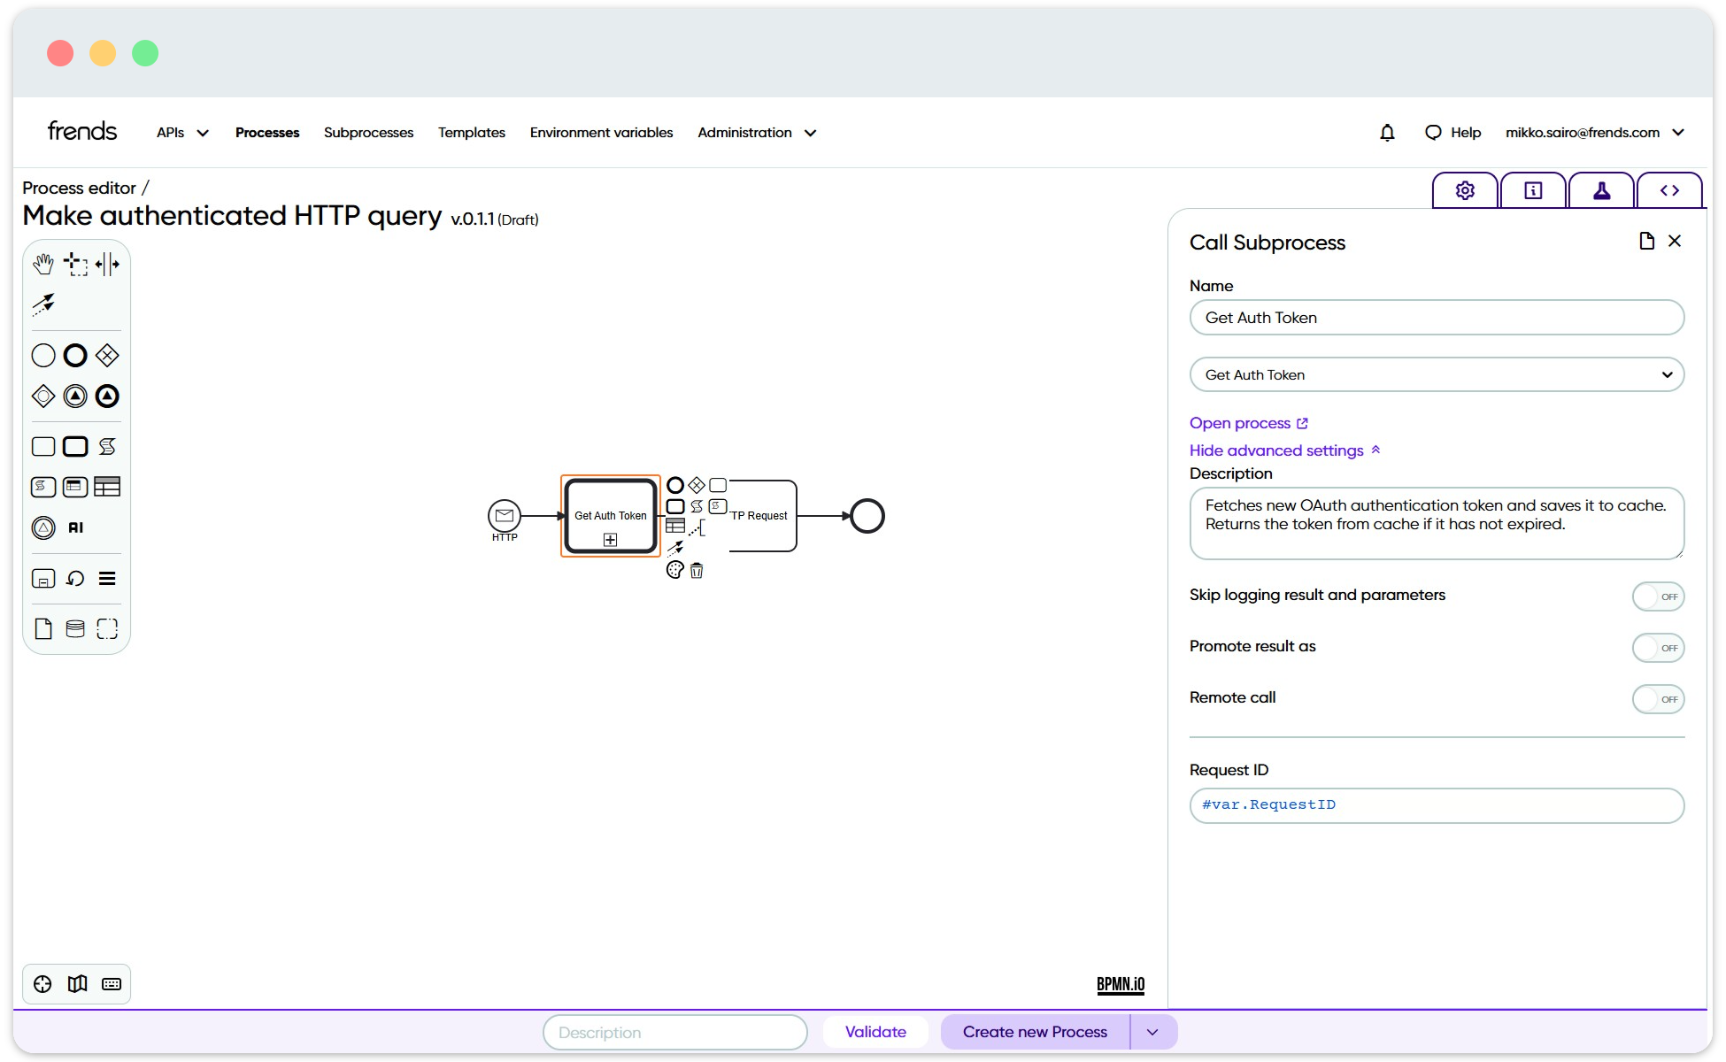Switch to the Processes section
The height and width of the screenshot is (1062, 1726).
(267, 132)
